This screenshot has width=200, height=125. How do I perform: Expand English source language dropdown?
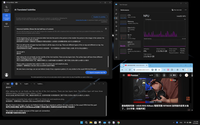28,84
